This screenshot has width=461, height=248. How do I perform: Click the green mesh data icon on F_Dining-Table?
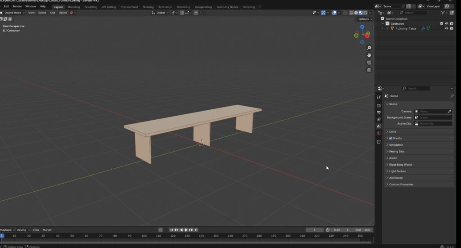click(x=428, y=28)
